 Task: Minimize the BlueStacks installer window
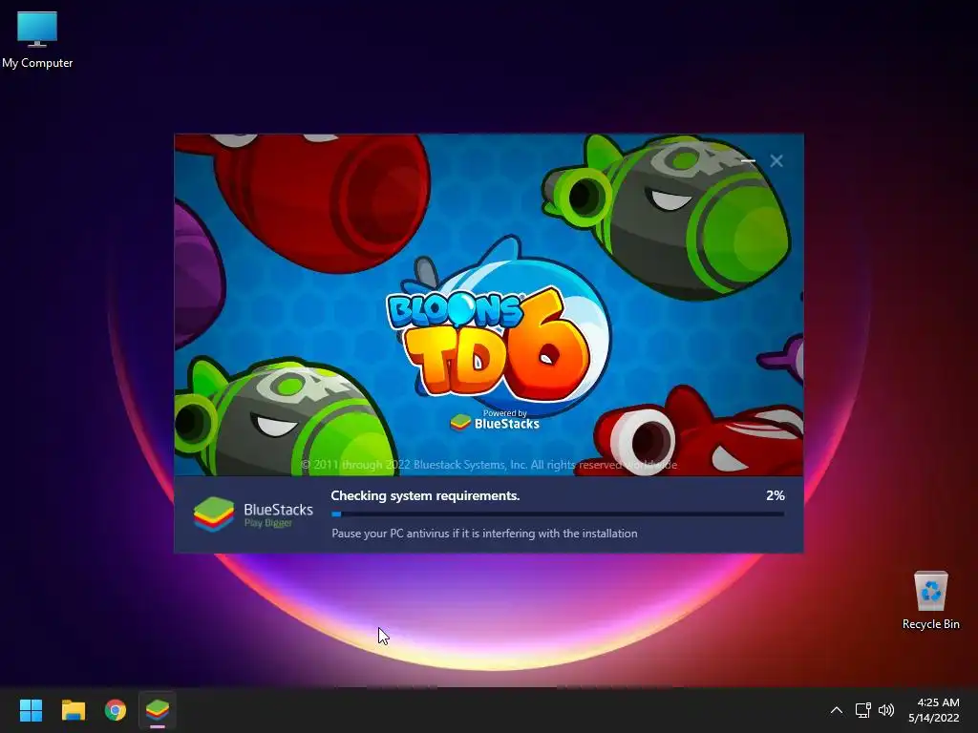(x=749, y=161)
